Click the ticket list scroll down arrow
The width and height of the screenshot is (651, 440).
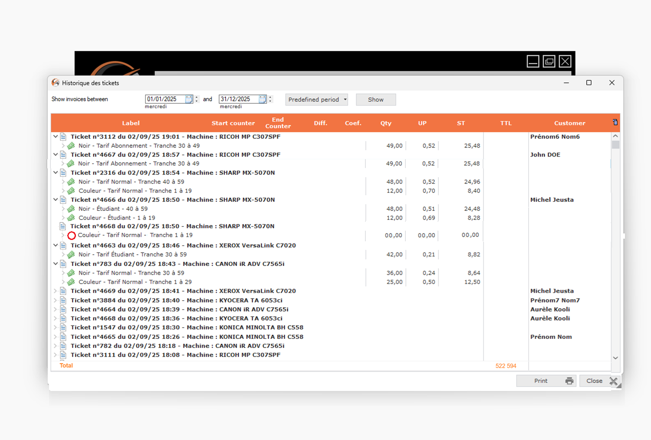(x=615, y=358)
